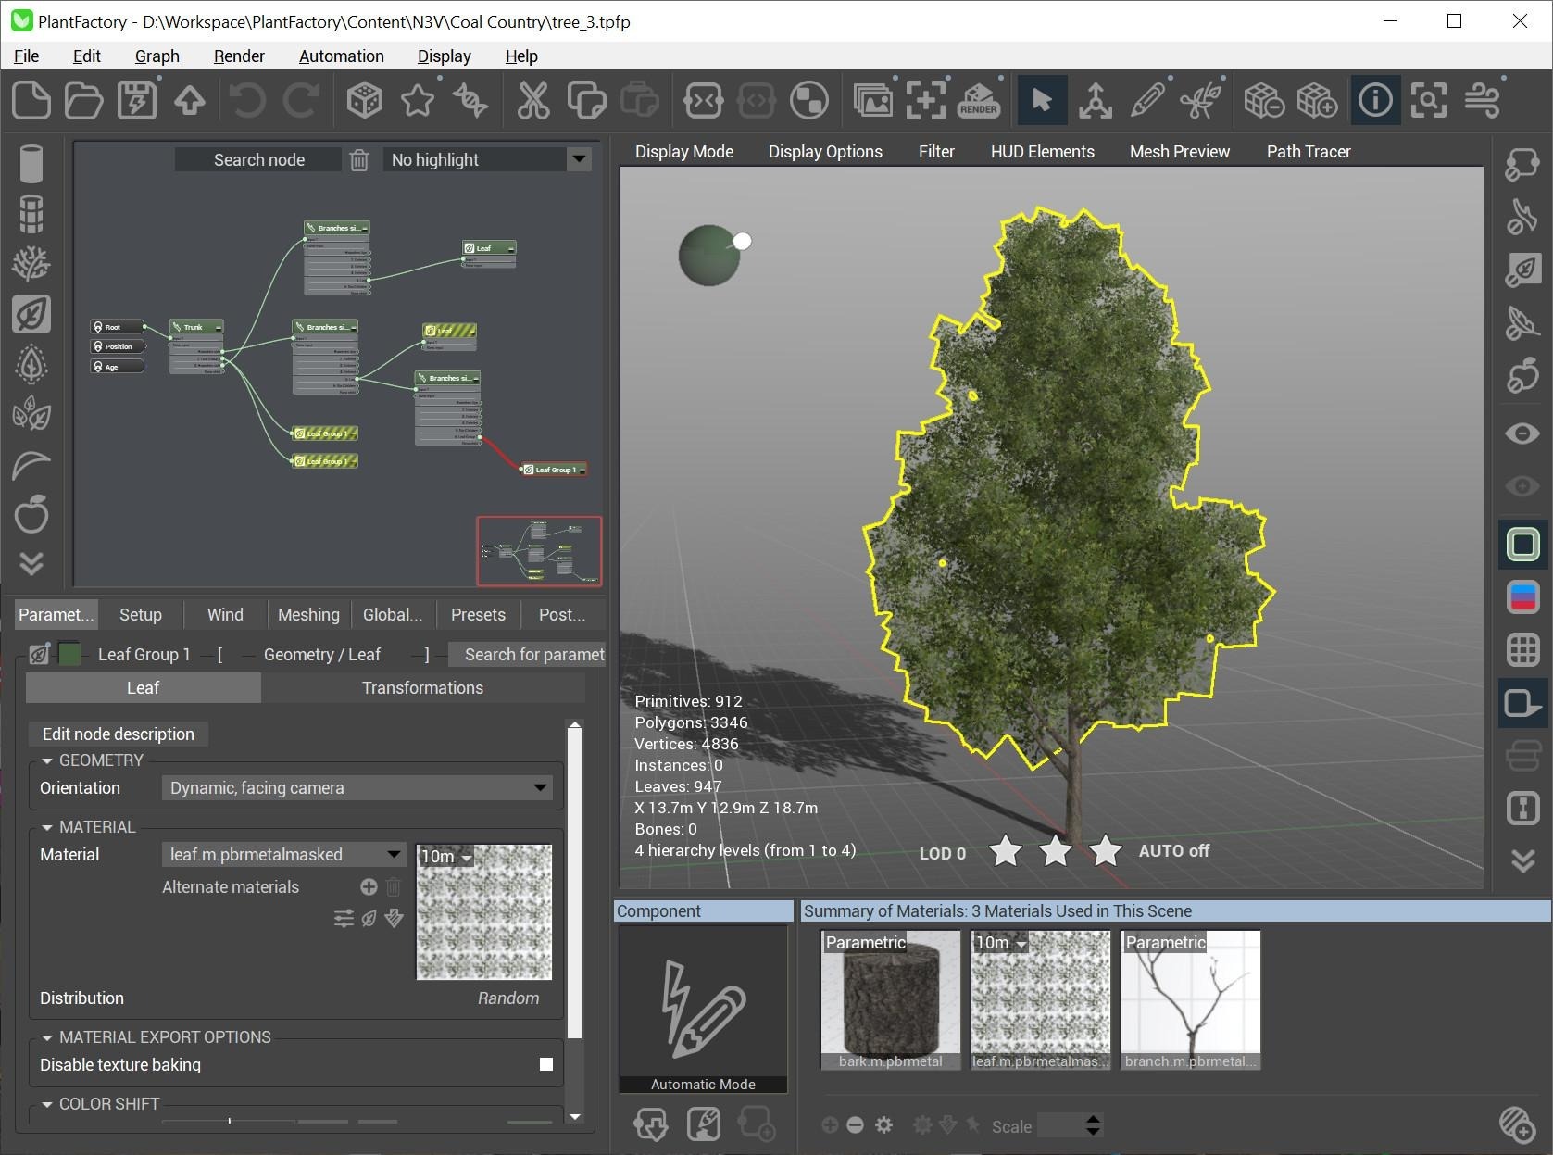Click the scissors Cut icon
The image size is (1553, 1155).
pyautogui.click(x=533, y=100)
